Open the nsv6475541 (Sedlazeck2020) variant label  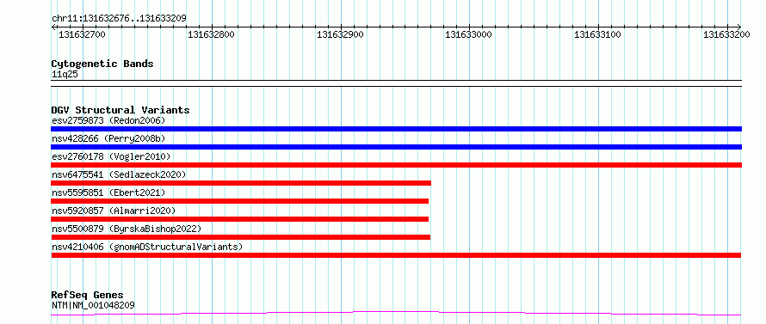(119, 174)
